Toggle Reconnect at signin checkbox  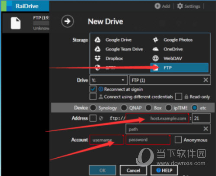pos(93,89)
